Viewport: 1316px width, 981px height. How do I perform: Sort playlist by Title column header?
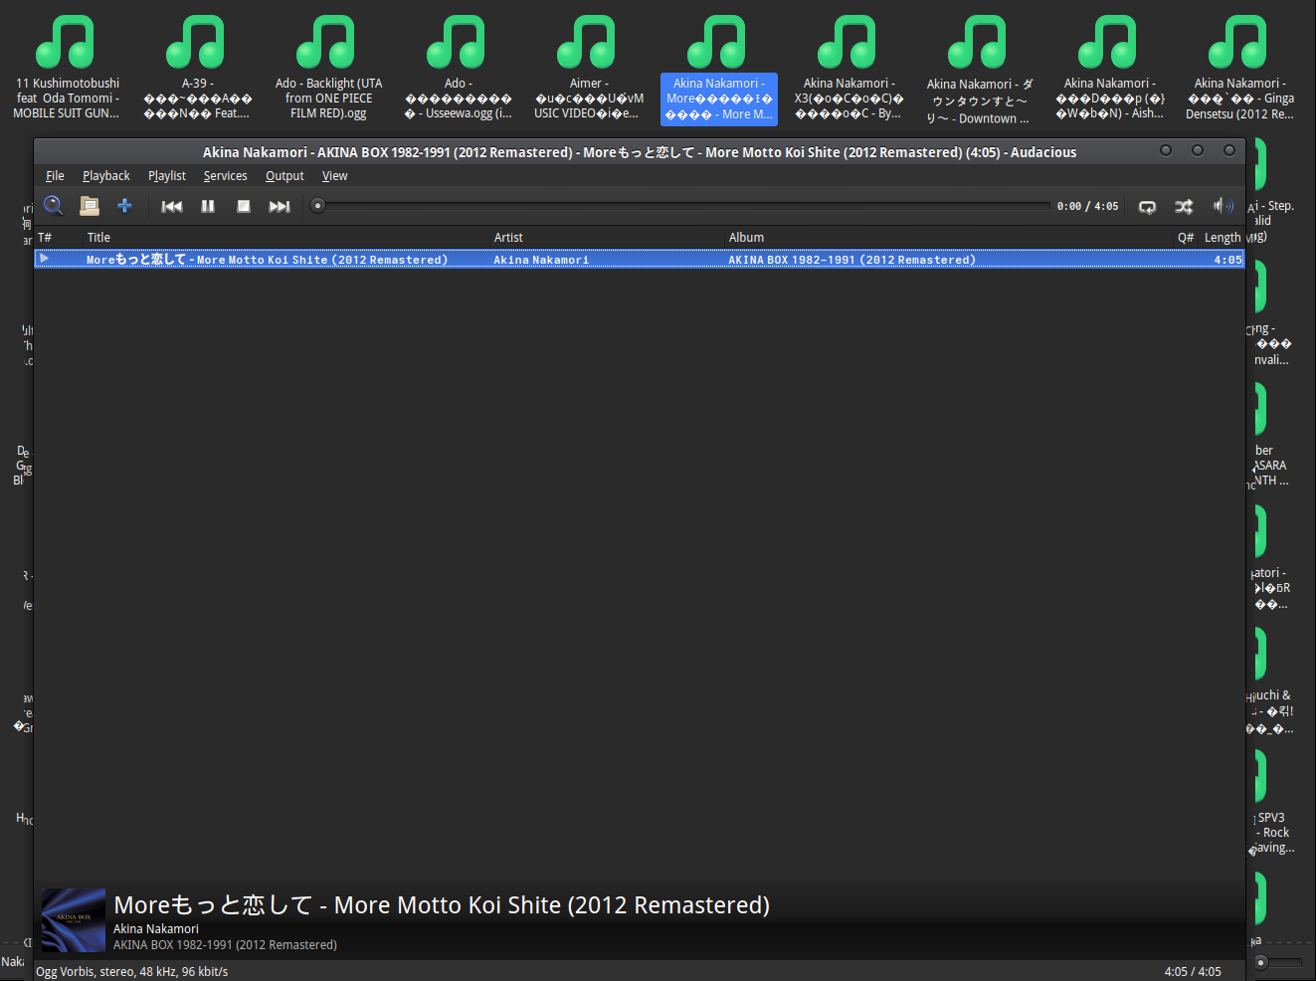[98, 238]
